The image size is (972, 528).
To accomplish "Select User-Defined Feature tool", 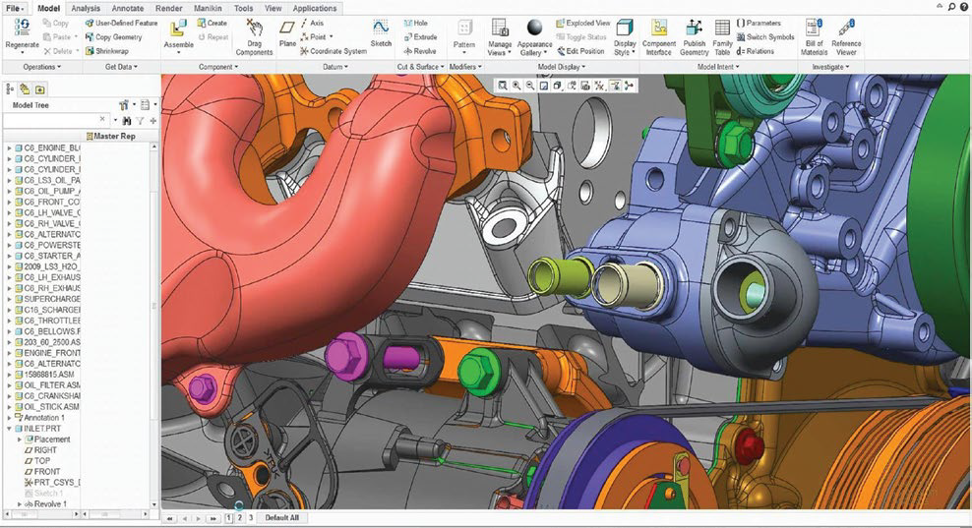I will [122, 23].
